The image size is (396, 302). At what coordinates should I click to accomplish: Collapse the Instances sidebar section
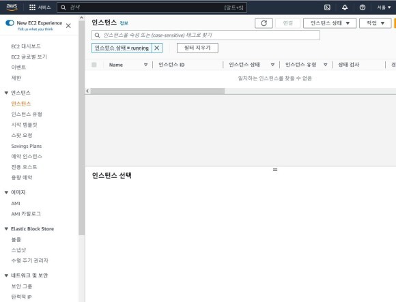tap(6, 93)
